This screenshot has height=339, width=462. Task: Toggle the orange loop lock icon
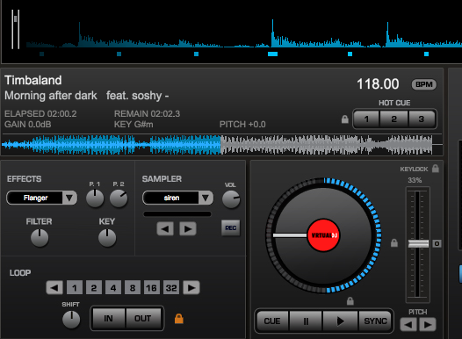179,319
